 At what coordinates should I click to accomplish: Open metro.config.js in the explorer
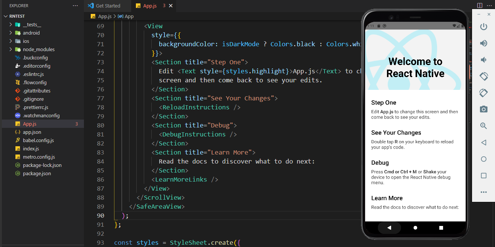point(39,157)
